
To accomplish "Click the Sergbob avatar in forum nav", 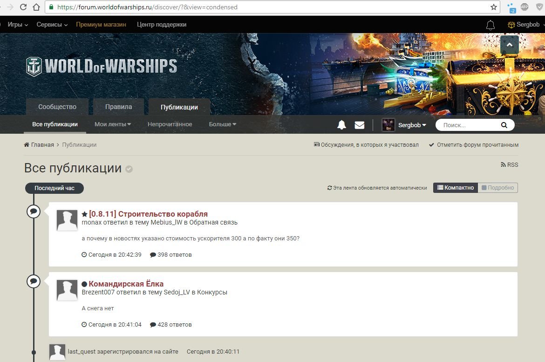I will [388, 125].
